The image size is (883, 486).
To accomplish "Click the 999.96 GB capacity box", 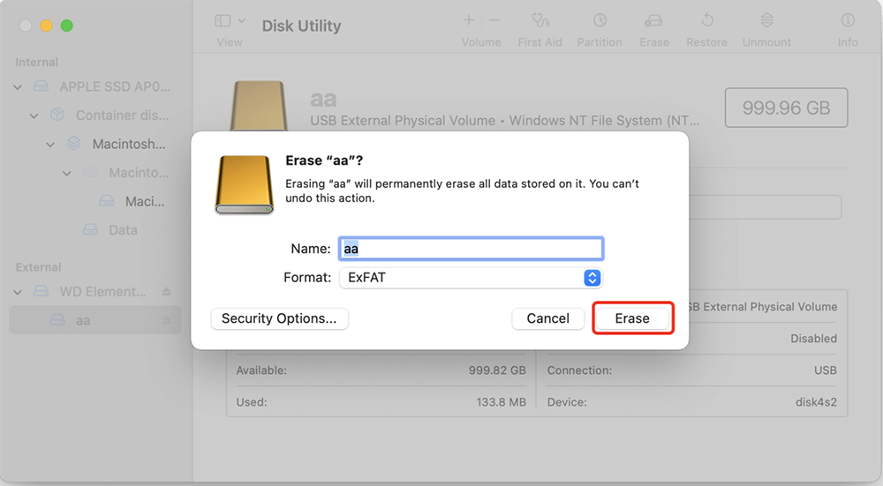I will 786,108.
